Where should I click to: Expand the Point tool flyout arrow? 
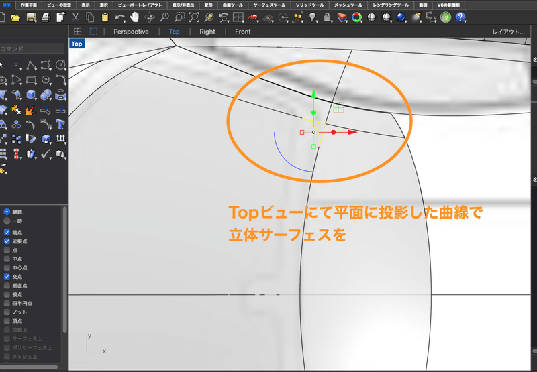(21, 70)
